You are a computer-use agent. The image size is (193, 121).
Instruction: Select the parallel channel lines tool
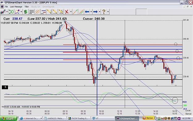point(37,12)
